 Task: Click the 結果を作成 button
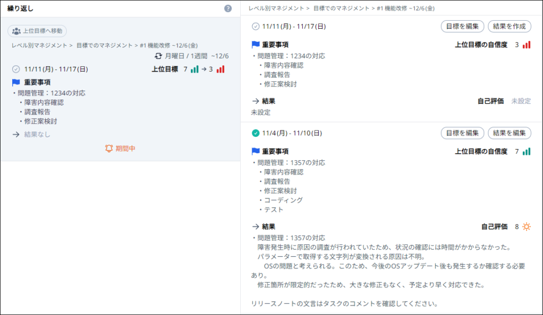click(x=510, y=27)
